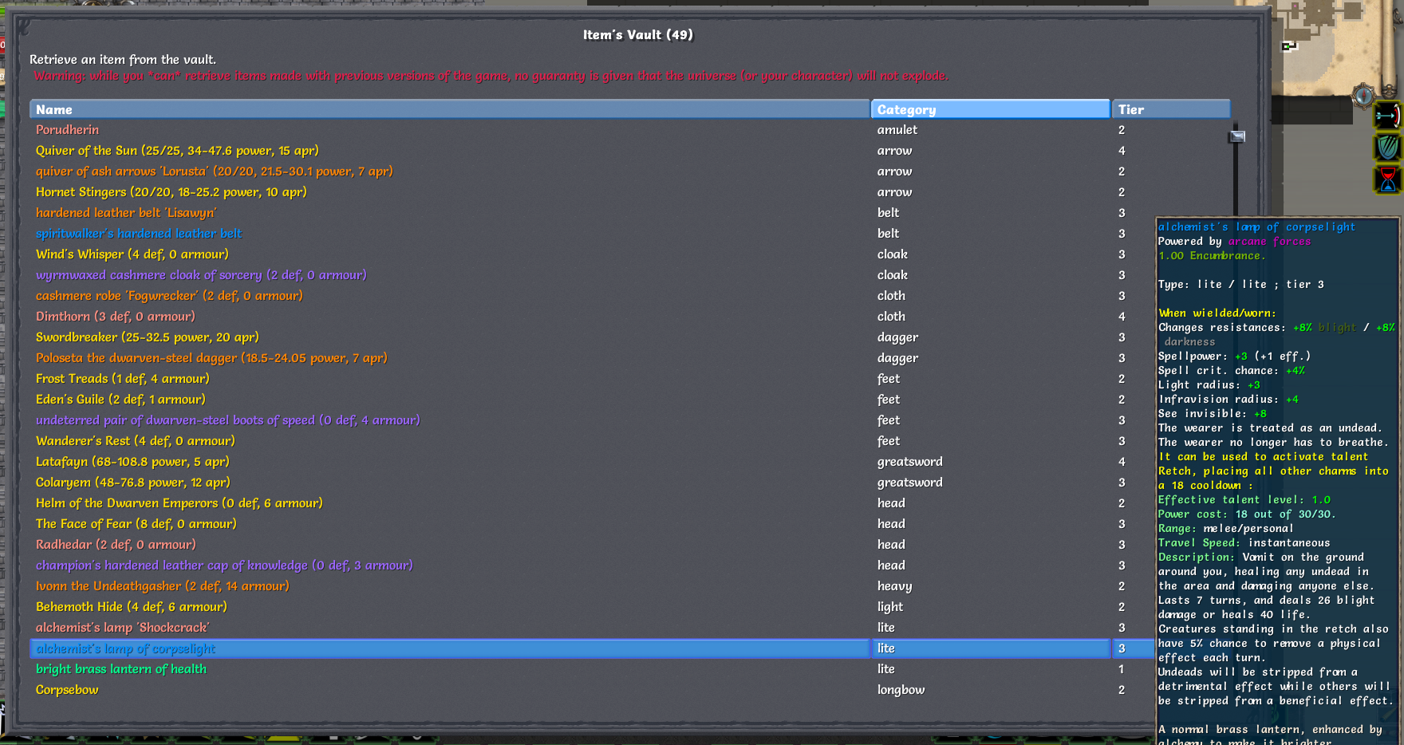Select Wanderer's Rest boots
1404x745 pixels.
click(450, 441)
